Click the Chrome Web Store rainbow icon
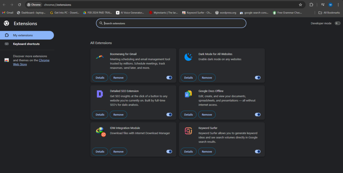Viewport: 343px width, 173px height. pyautogui.click(x=7, y=60)
